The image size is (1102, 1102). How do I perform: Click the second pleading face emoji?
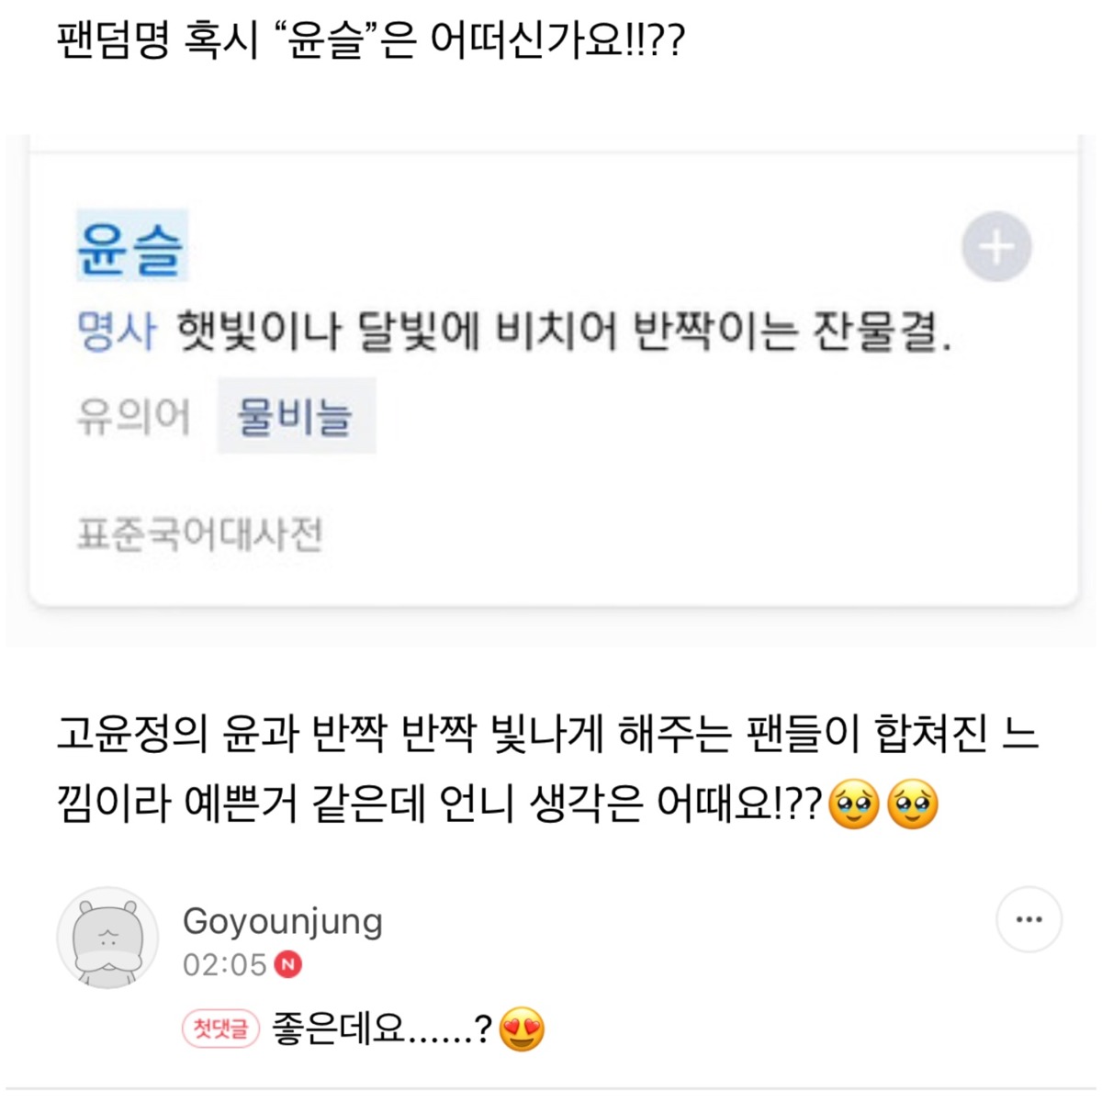[912, 804]
